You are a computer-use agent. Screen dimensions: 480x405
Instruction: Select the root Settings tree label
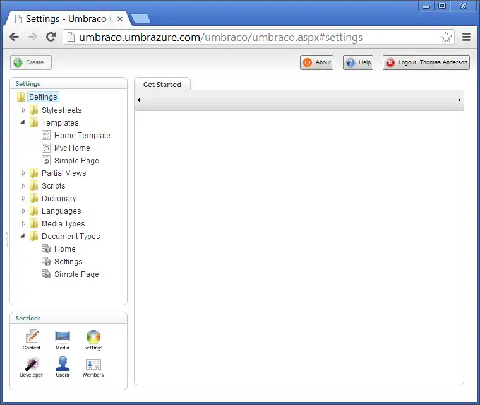pos(43,97)
